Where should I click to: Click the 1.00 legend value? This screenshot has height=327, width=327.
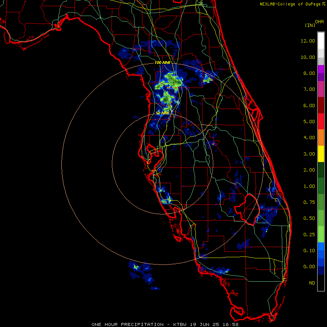pyautogui.click(x=309, y=186)
